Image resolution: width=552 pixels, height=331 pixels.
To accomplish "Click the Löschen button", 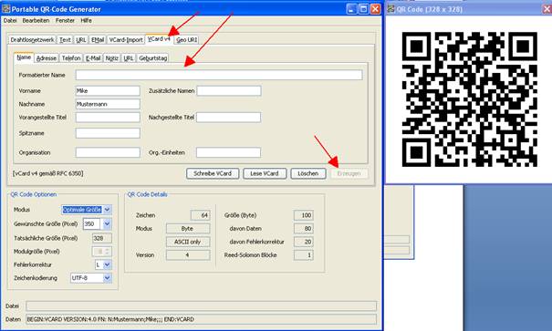I will (x=308, y=173).
